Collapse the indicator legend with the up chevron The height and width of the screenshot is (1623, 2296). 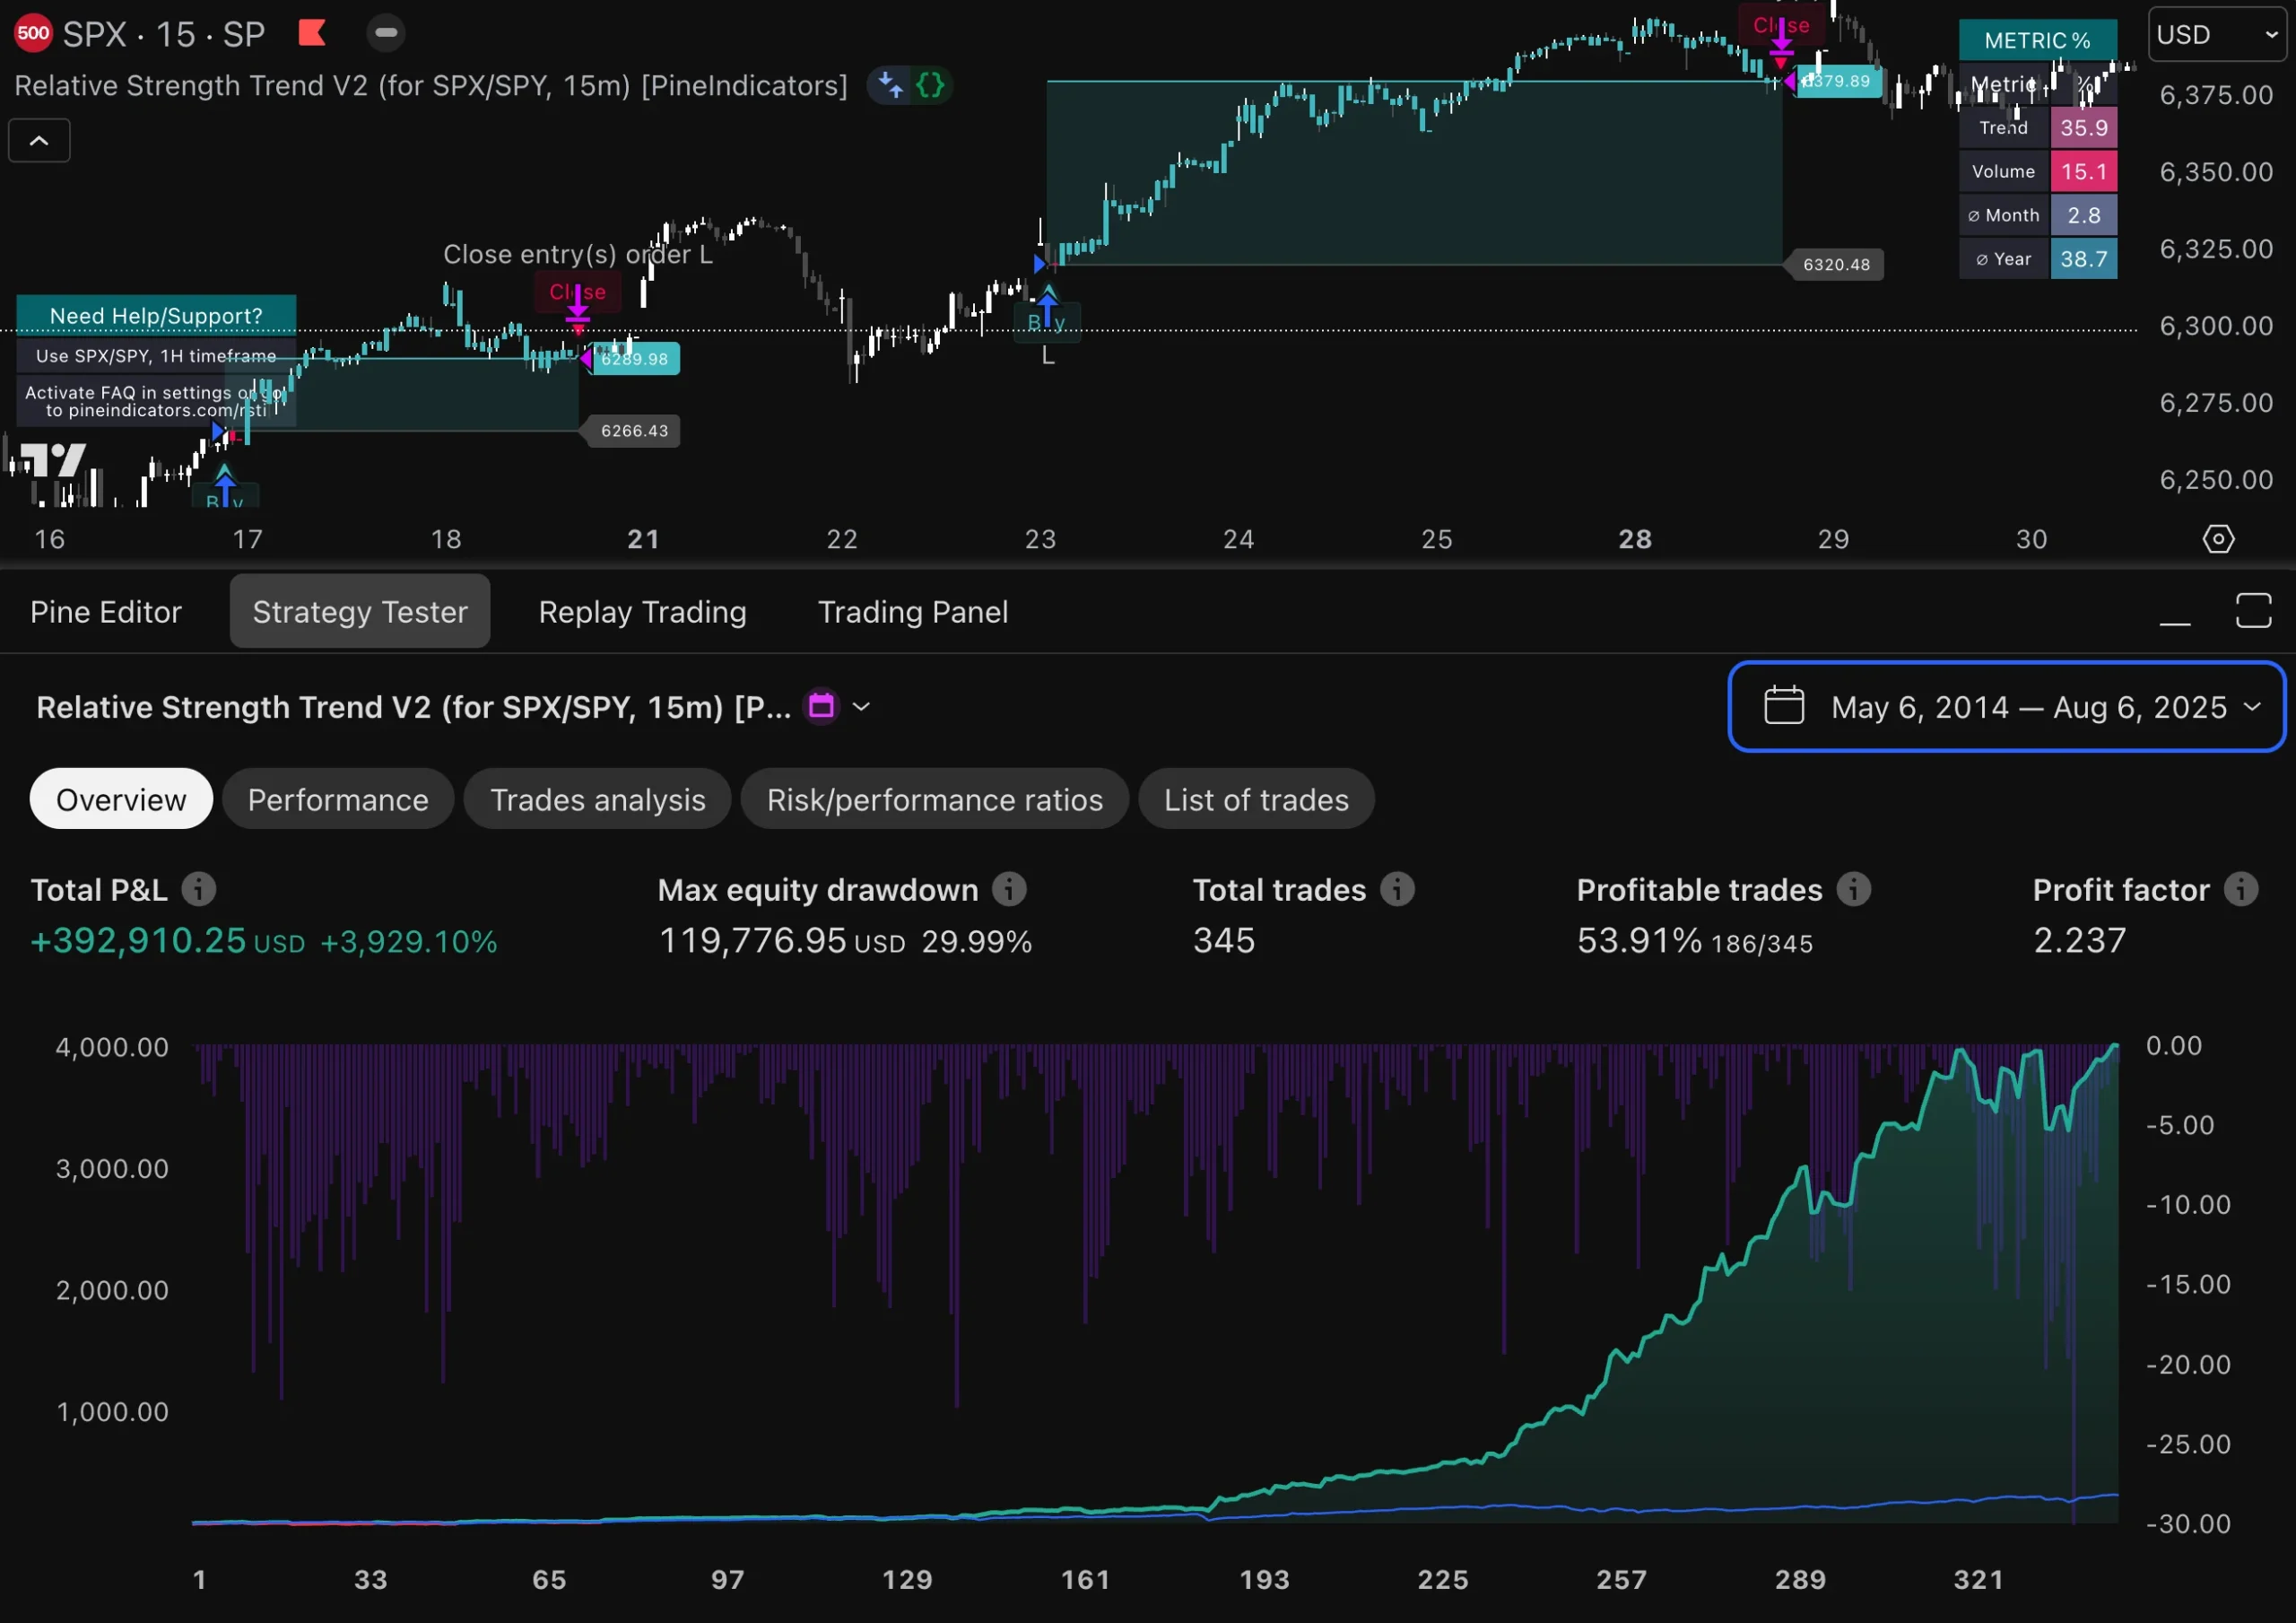click(x=39, y=141)
